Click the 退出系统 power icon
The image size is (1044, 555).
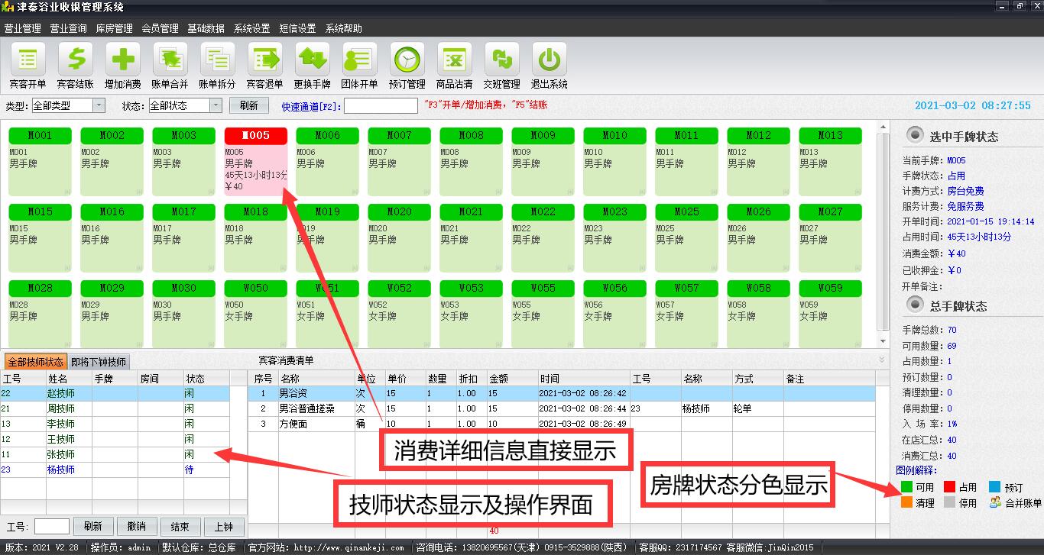pos(549,60)
